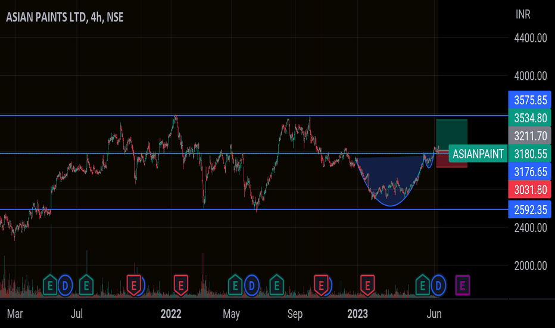Select the 3575.85 blue price label
Screen dimensions: 555x328
tap(530, 100)
